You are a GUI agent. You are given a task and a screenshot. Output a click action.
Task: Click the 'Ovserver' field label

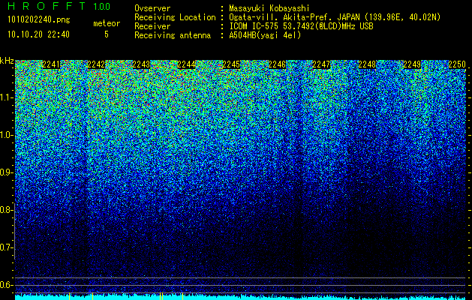point(152,8)
